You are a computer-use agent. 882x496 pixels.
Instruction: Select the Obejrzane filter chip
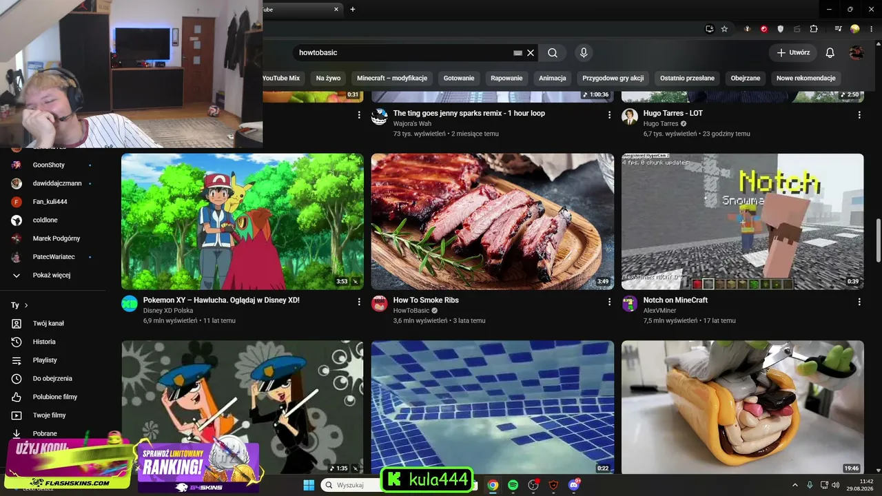pyautogui.click(x=746, y=79)
